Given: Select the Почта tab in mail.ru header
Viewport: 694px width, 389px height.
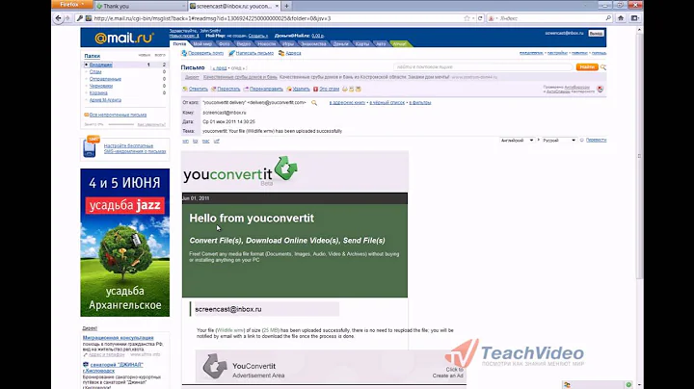Looking at the screenshot, I should 179,43.
